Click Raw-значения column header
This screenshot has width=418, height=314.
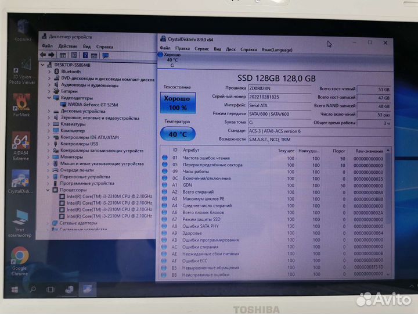[369, 151]
